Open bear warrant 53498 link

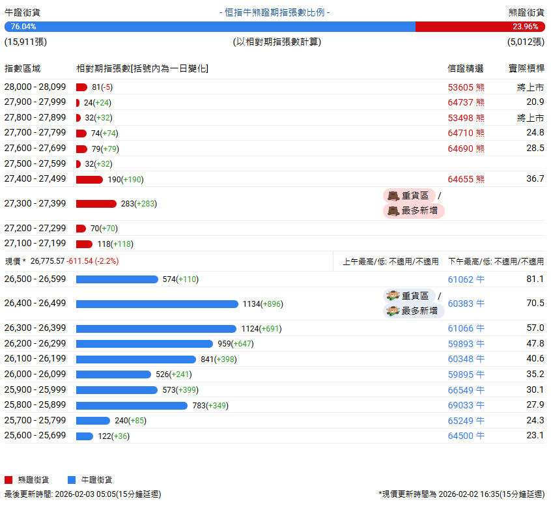[466, 118]
